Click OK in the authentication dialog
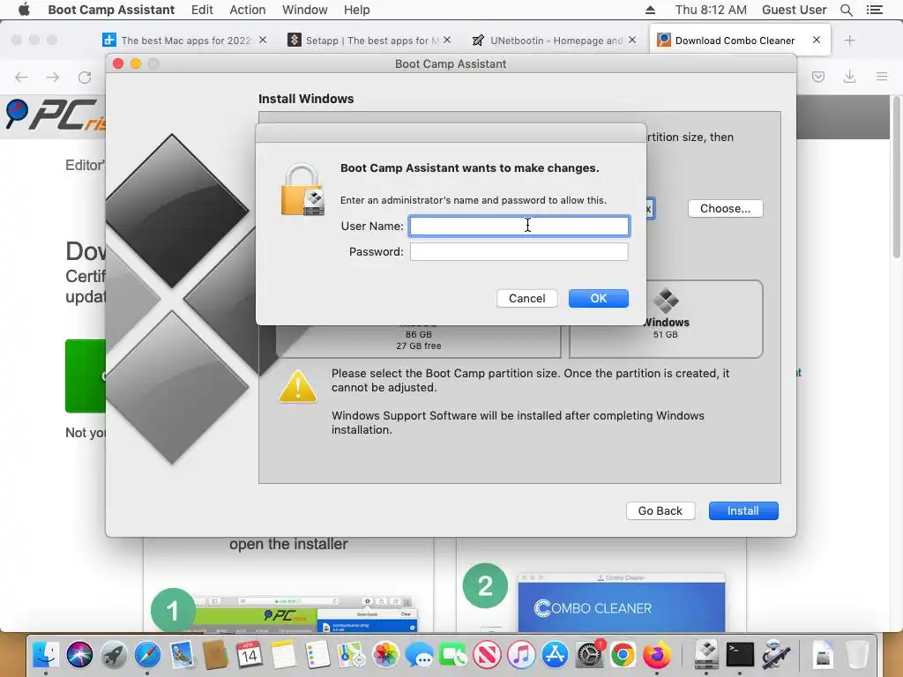903x677 pixels. pos(599,298)
